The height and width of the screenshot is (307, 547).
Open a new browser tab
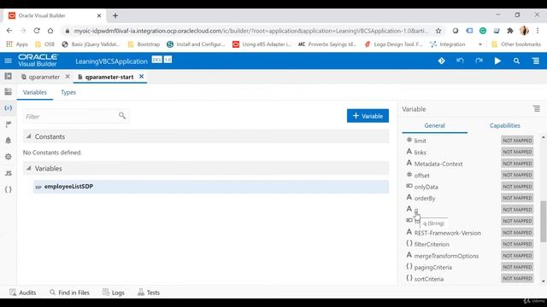tap(115, 15)
